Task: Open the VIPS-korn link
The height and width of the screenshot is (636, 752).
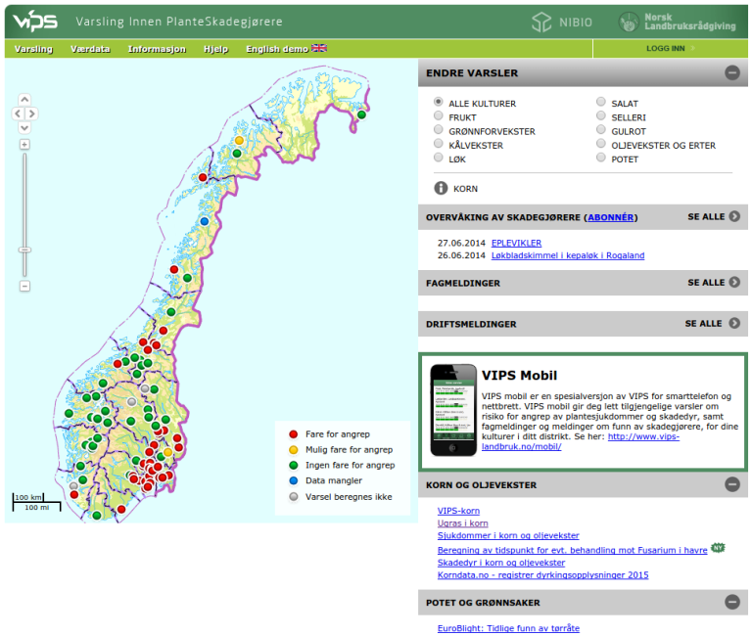Action: (458, 511)
